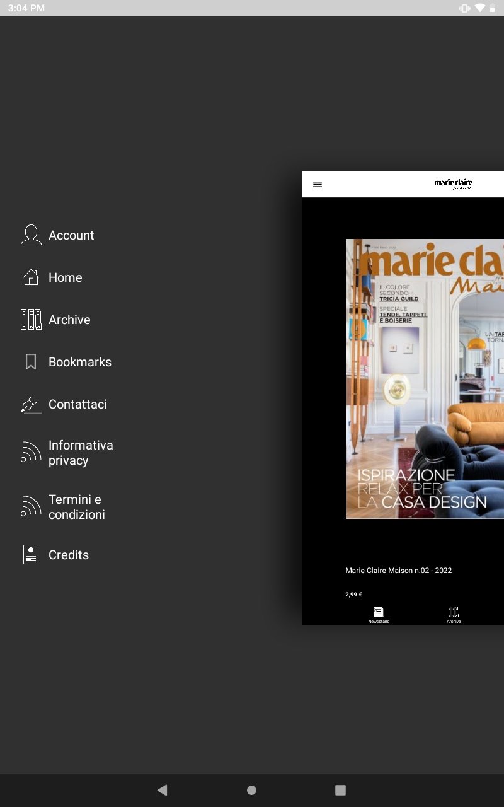Tap the Android home circle button
504x807 pixels.
252,790
